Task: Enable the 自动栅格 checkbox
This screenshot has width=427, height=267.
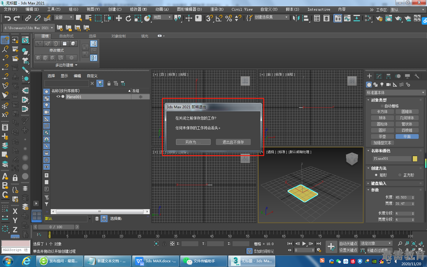Action: (382, 106)
